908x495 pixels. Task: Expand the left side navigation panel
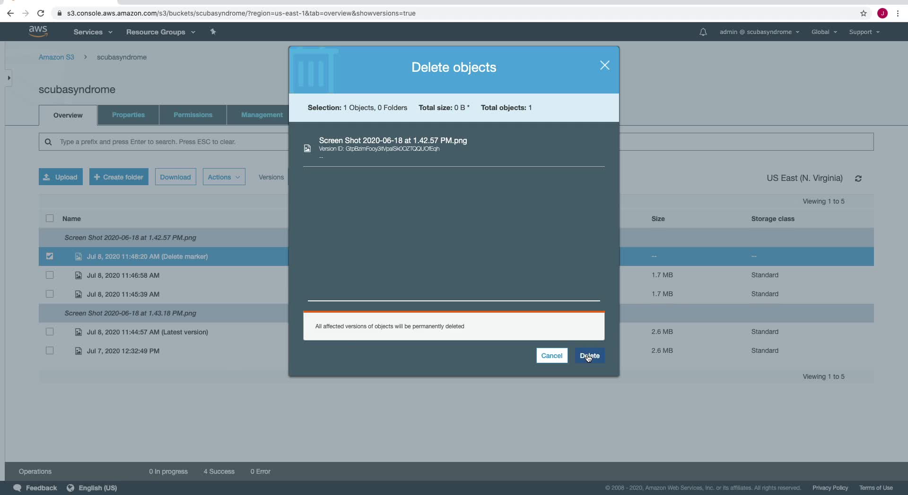(9, 78)
